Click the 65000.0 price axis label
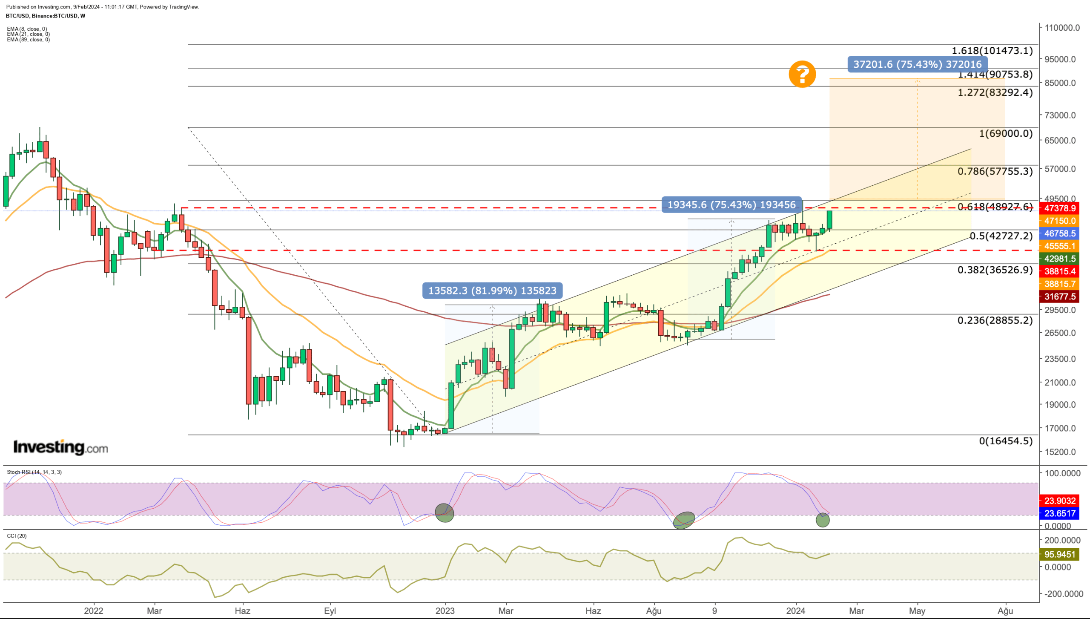Screen dimensions: 1090x619 click(x=1060, y=141)
